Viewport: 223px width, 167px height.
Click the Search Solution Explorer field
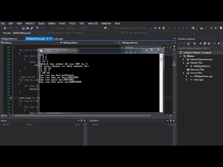[x=200, y=48]
